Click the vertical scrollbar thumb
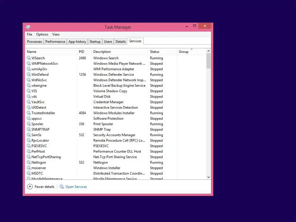Image resolution: width=296 pixels, height=222 pixels. (x=208, y=61)
